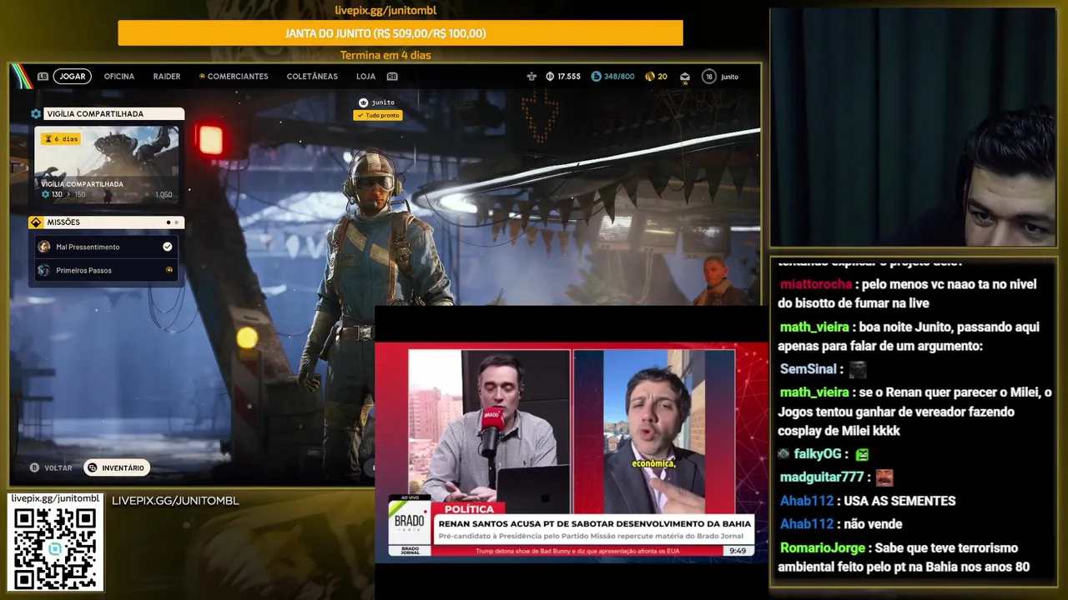The width and height of the screenshot is (1068, 600).
Task: Click the livepix.gg/junitombl link at top
Action: click(x=385, y=11)
